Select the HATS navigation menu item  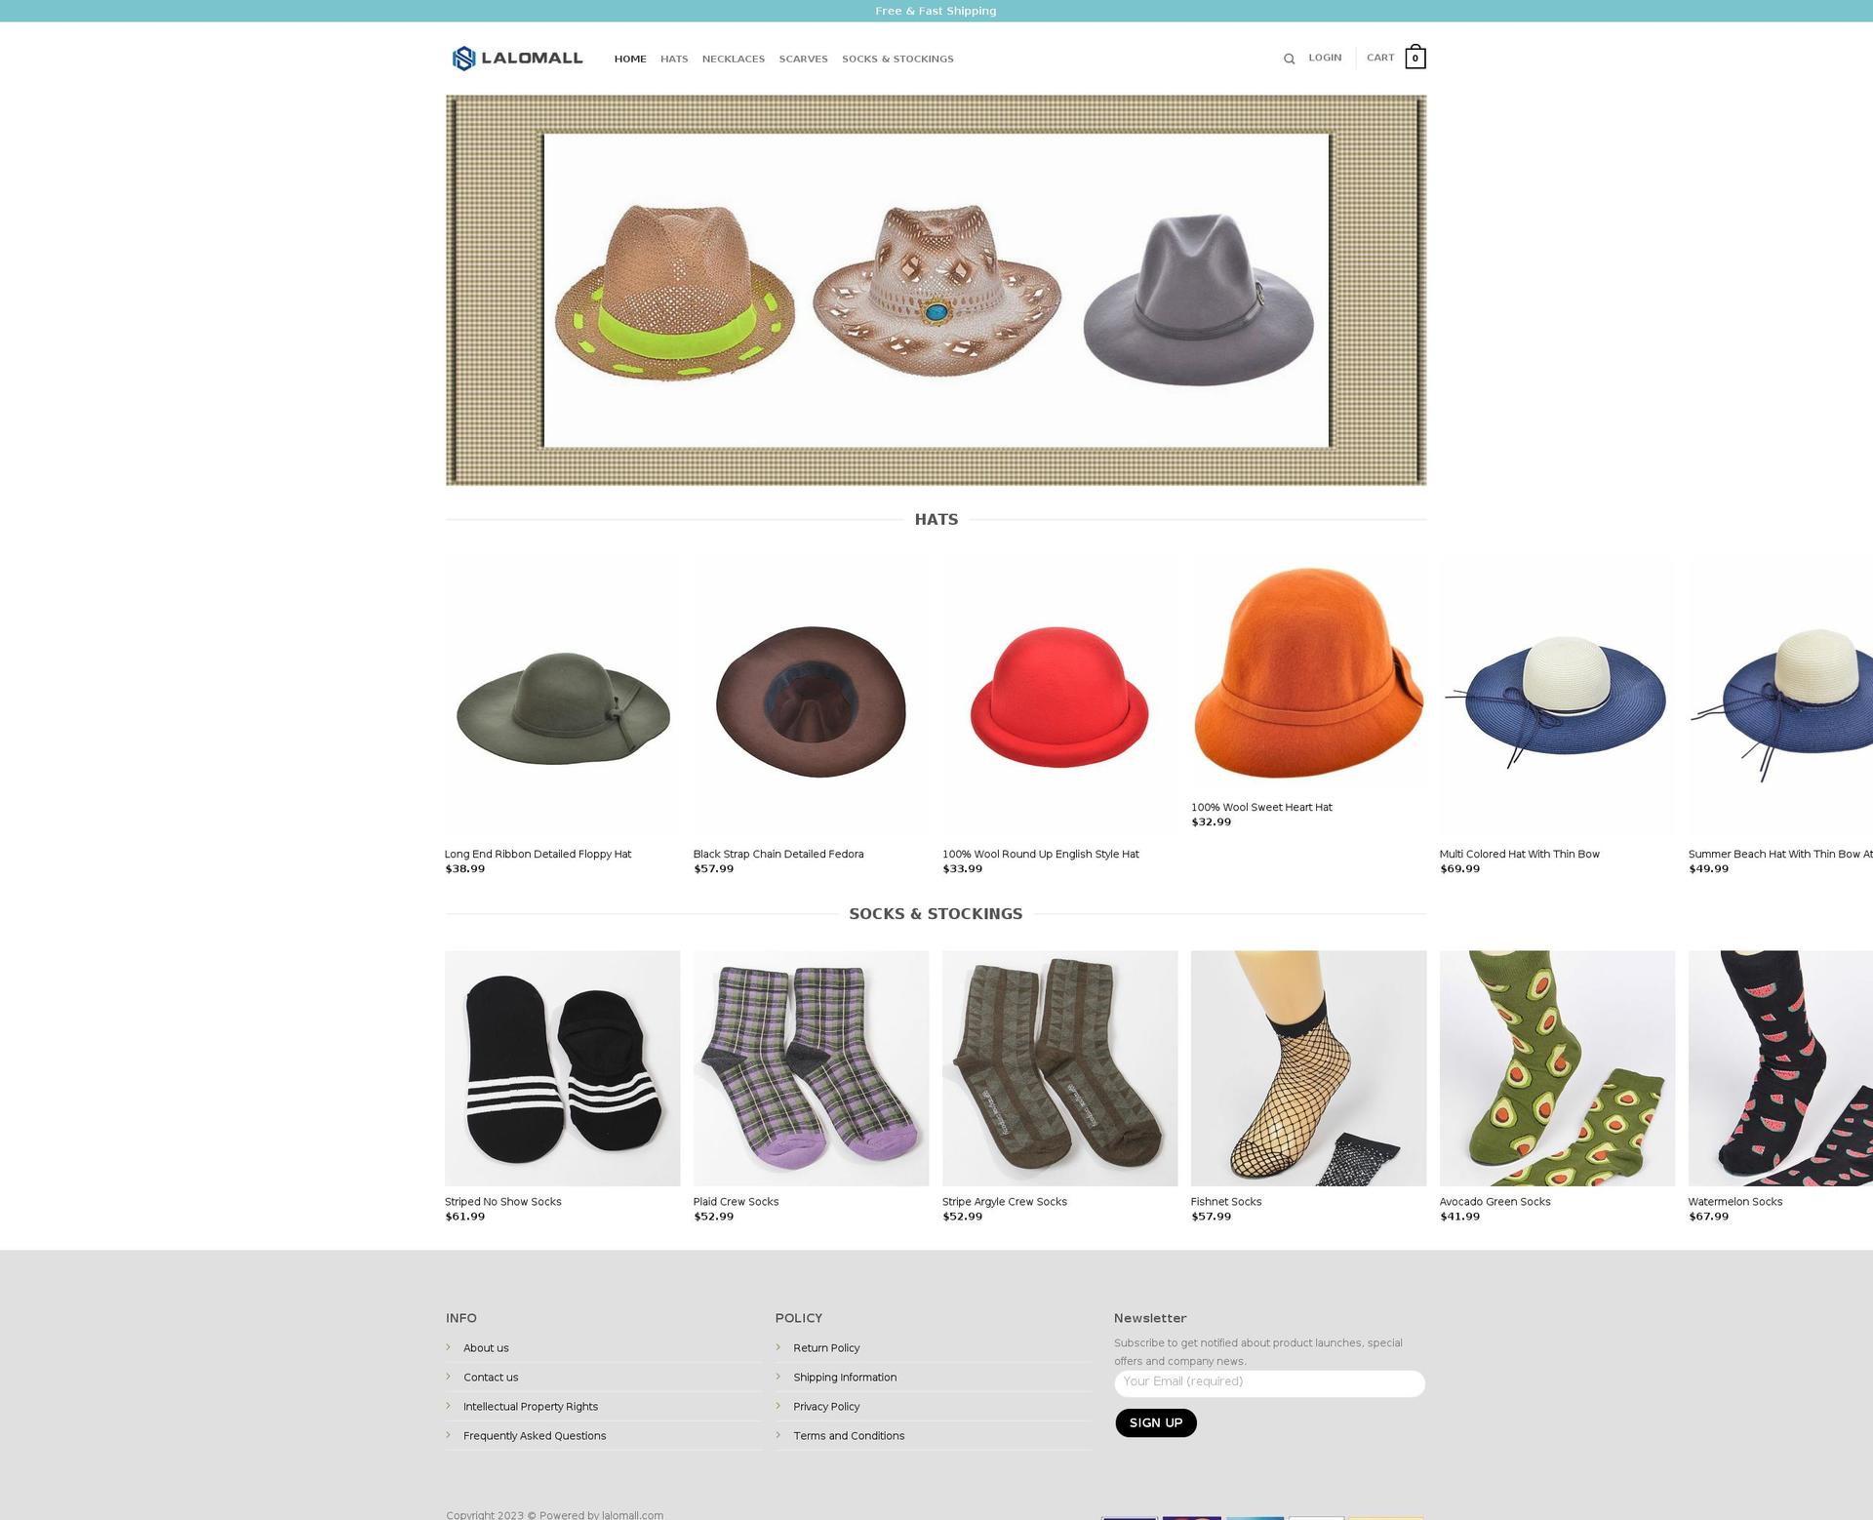(673, 59)
